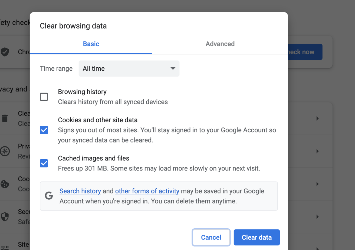Uncheck Cookies and other site data
Image resolution: width=355 pixels, height=250 pixels.
[x=44, y=130]
